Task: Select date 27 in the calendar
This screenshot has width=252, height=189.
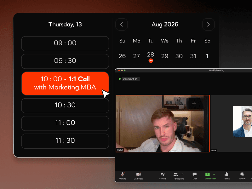Action: tap(136, 56)
